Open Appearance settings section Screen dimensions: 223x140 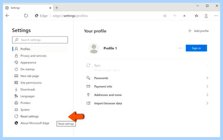(28, 62)
